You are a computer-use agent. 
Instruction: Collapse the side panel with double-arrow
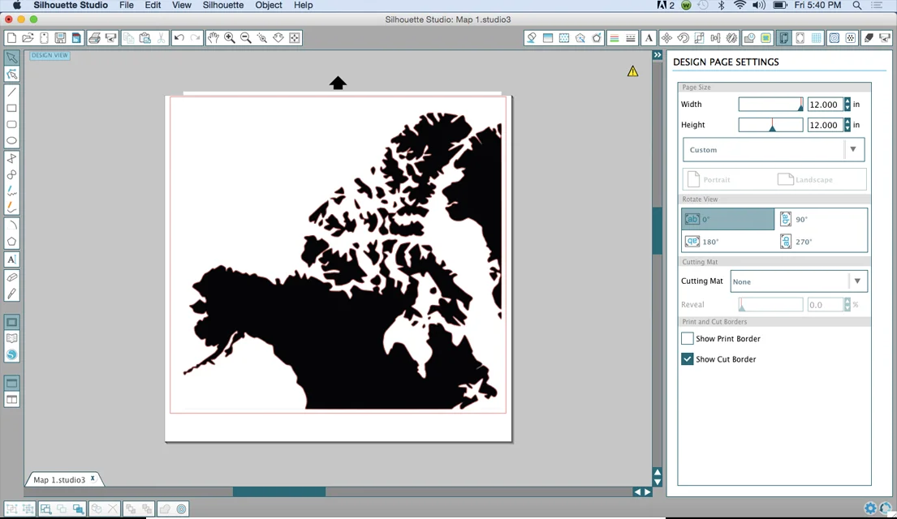point(658,55)
